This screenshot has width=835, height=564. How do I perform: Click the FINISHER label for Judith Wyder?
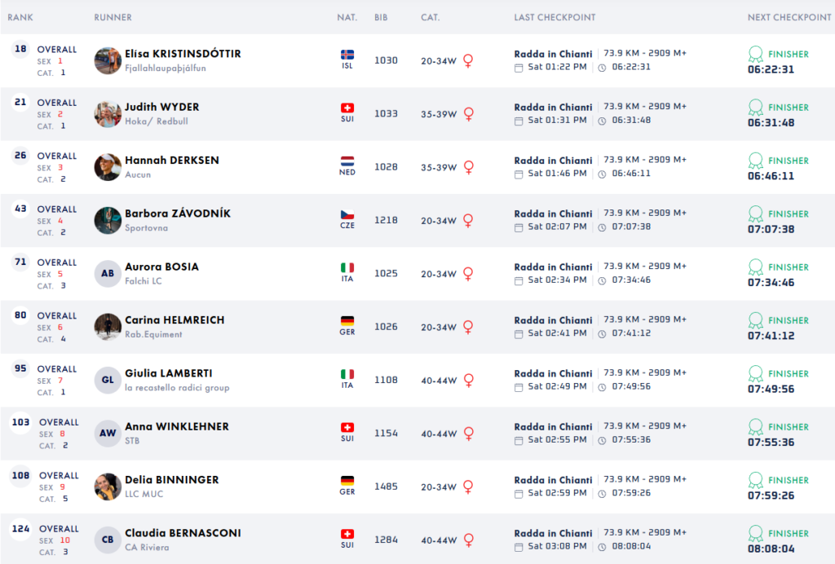[x=788, y=108]
